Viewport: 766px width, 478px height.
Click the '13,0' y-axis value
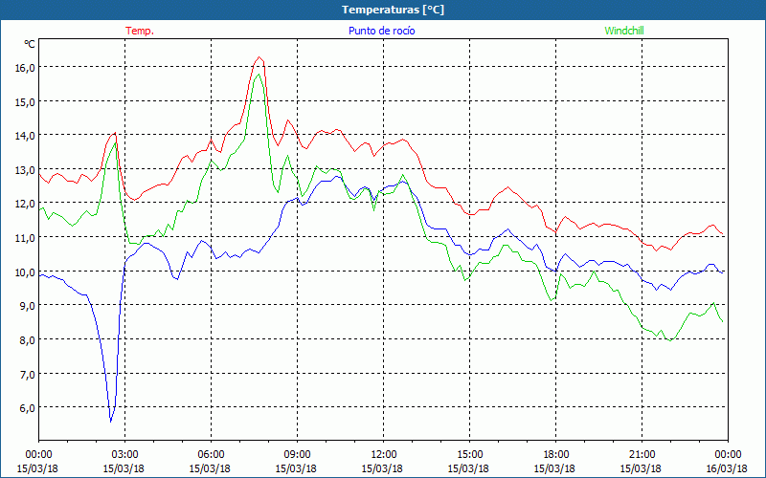tap(25, 169)
